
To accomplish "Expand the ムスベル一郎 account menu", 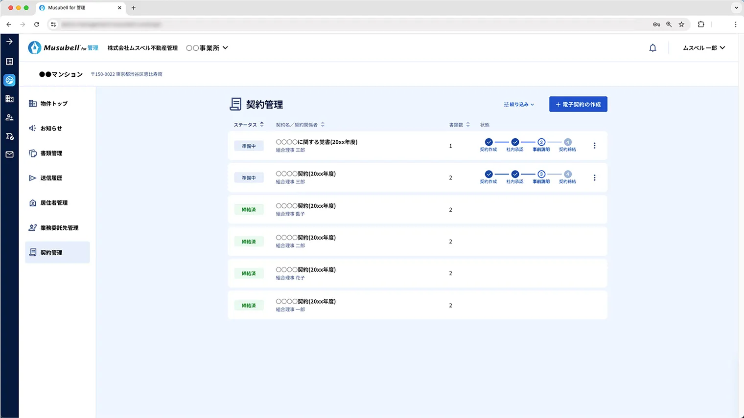I will click(x=703, y=47).
